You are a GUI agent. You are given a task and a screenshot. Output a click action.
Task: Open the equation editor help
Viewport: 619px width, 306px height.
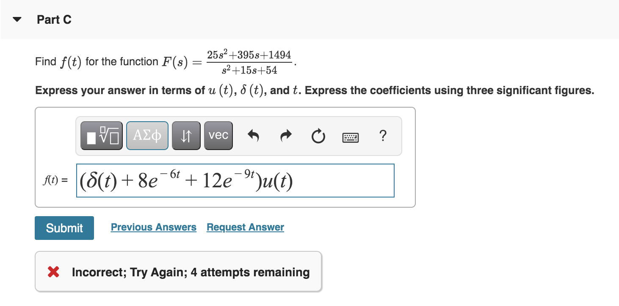point(383,136)
